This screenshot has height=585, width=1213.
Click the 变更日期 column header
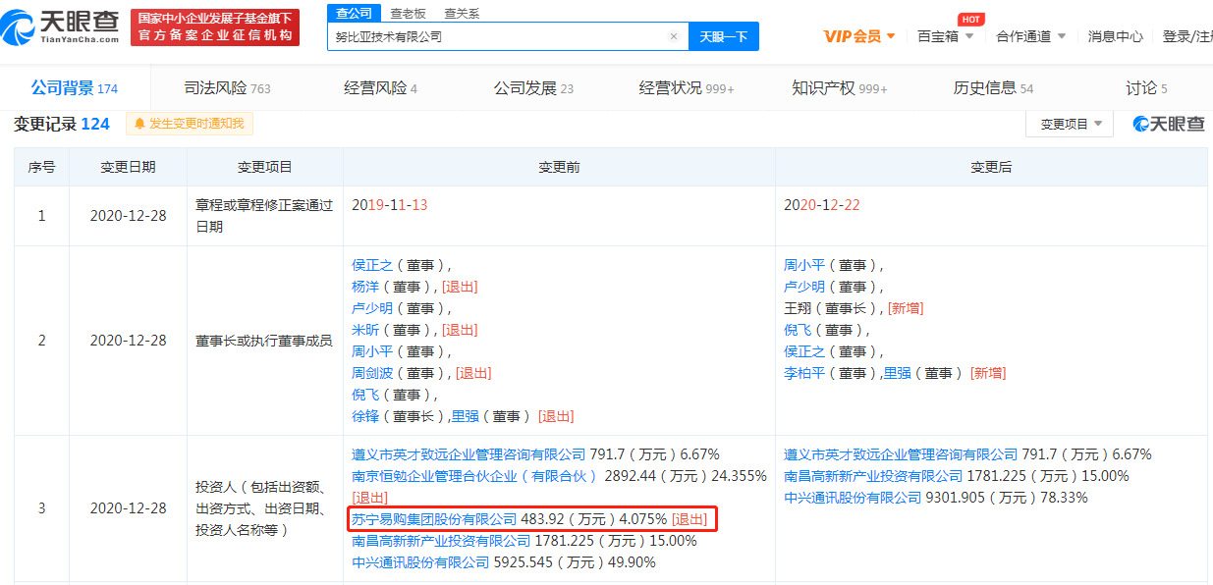click(128, 167)
